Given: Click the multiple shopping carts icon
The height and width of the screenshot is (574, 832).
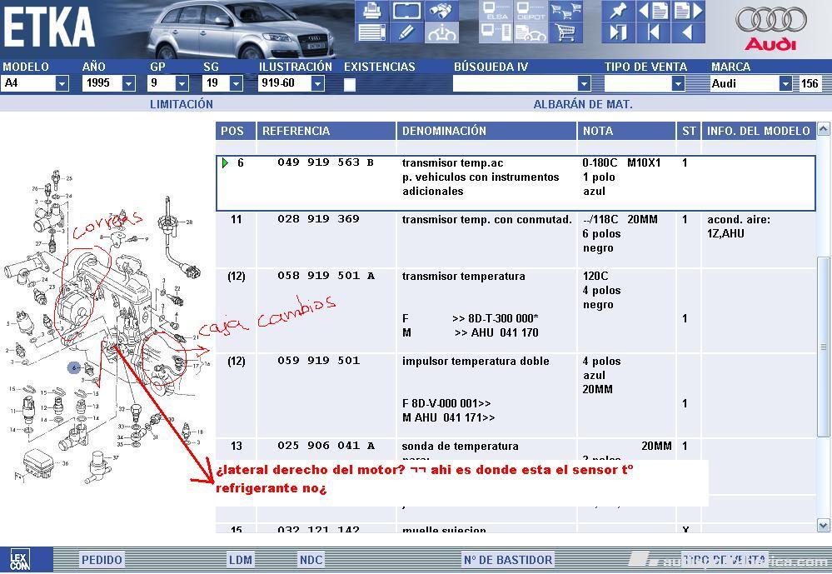Looking at the screenshot, I should click(x=565, y=11).
